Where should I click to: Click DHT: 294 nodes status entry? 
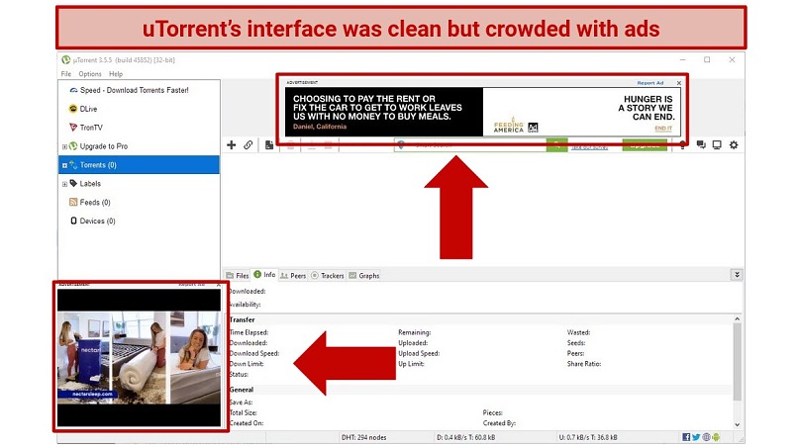[363, 437]
